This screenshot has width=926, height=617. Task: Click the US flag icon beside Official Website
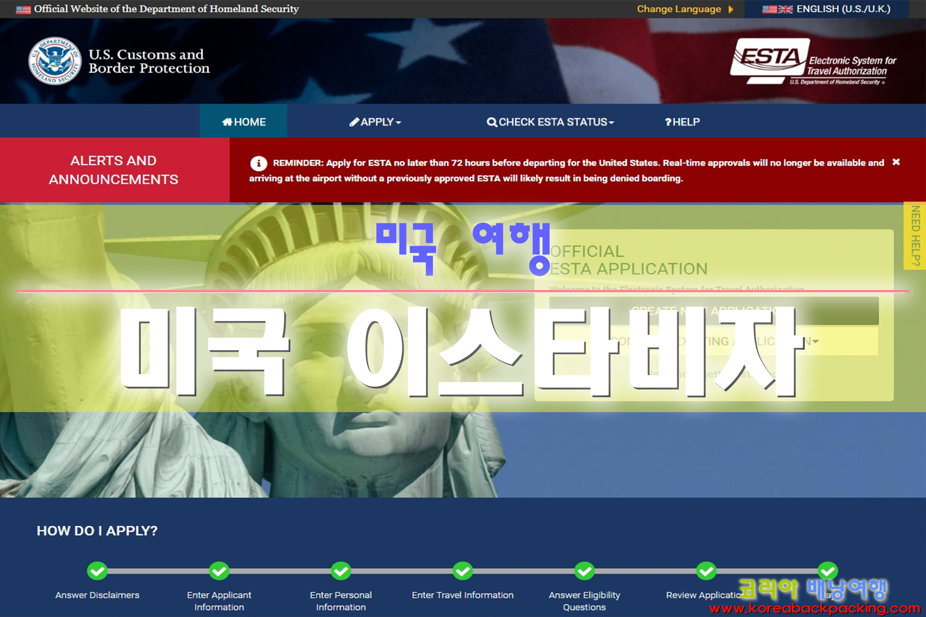tap(23, 9)
